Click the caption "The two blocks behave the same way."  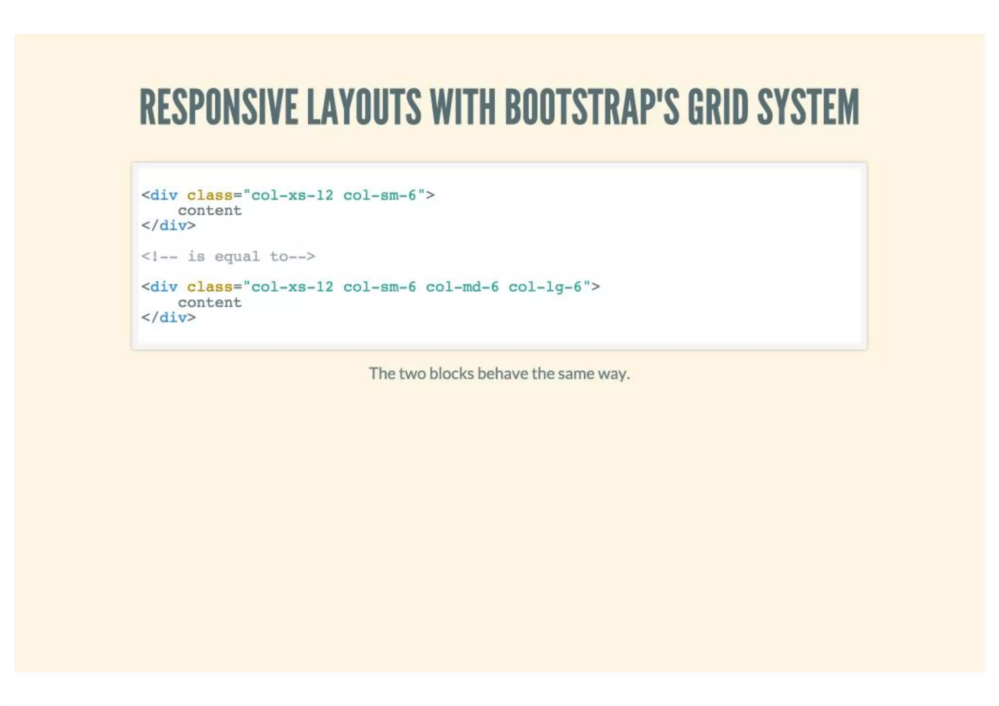[499, 374]
